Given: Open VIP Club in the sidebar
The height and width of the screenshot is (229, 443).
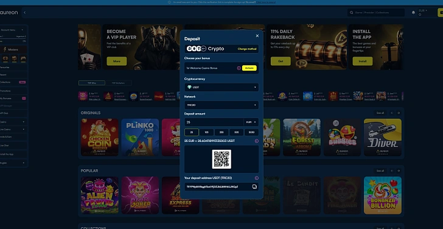Looking at the screenshot, I should click(13, 113).
